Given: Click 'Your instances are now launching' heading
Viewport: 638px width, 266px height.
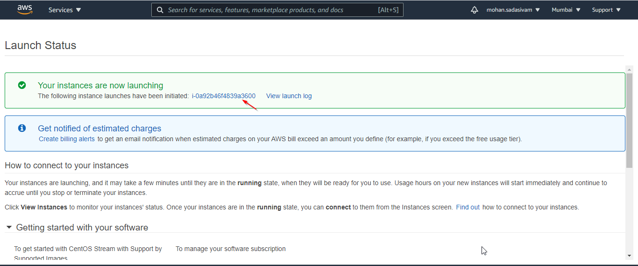Looking at the screenshot, I should [x=100, y=86].
